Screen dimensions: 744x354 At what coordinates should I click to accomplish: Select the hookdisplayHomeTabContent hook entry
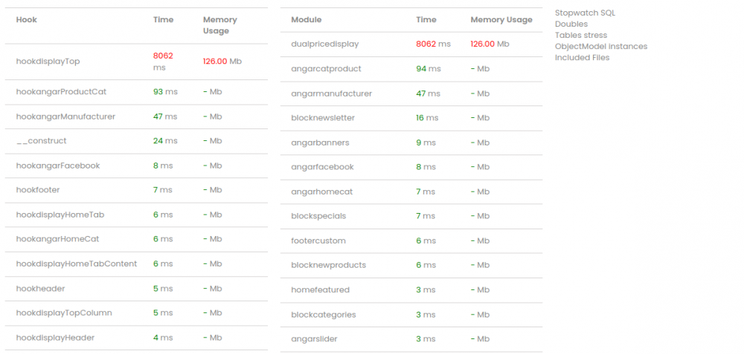coord(77,264)
